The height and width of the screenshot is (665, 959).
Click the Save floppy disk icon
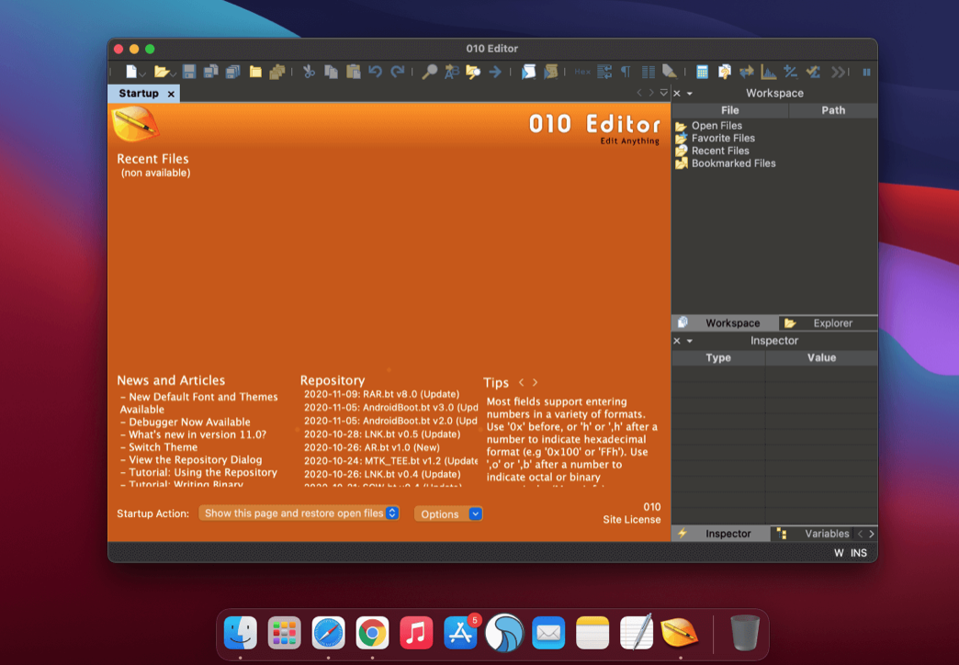point(189,72)
